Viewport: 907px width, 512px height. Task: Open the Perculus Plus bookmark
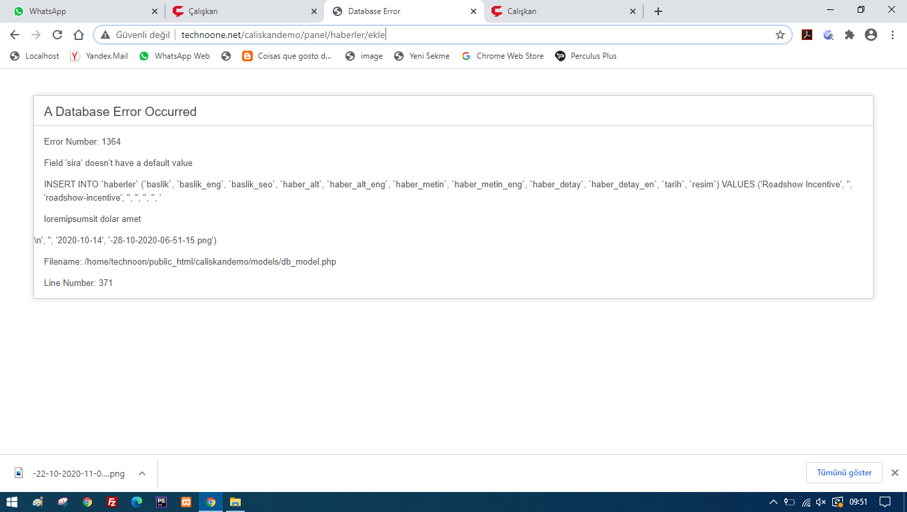pyautogui.click(x=586, y=56)
